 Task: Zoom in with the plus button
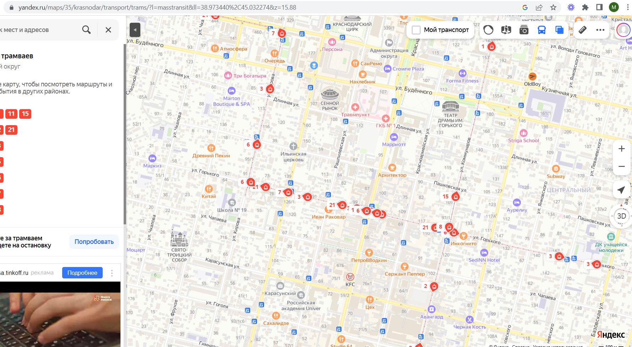click(x=621, y=149)
